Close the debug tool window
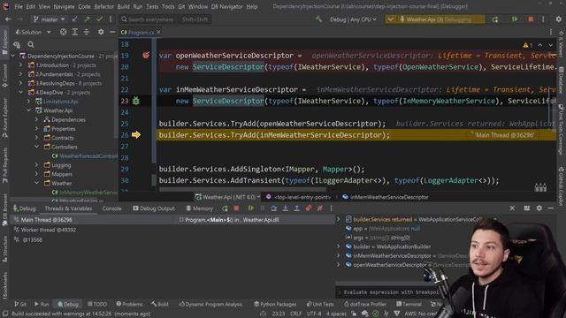Viewport: 566px width, 318px height. coord(512,208)
